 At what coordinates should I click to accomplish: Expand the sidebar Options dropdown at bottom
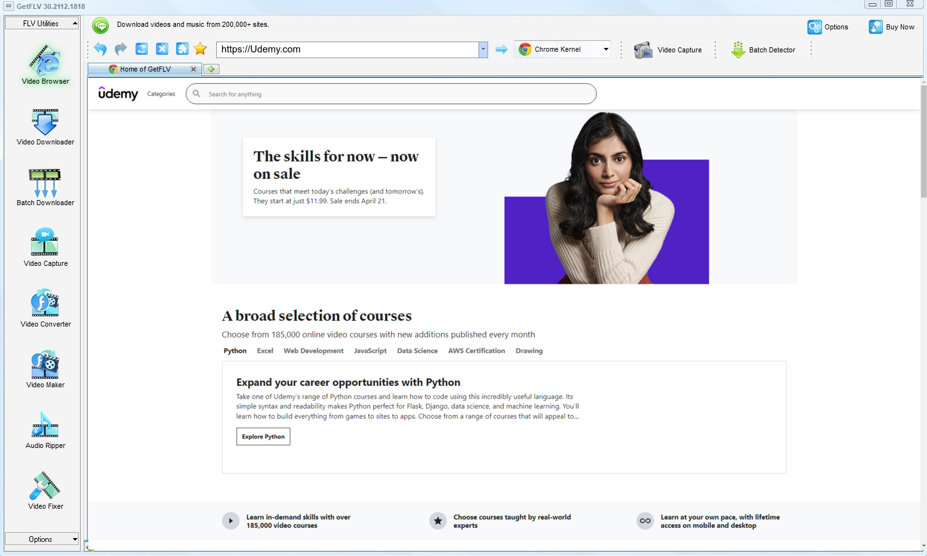pos(42,539)
